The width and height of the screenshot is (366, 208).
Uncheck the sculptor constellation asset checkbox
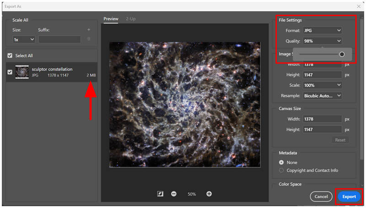(x=10, y=72)
